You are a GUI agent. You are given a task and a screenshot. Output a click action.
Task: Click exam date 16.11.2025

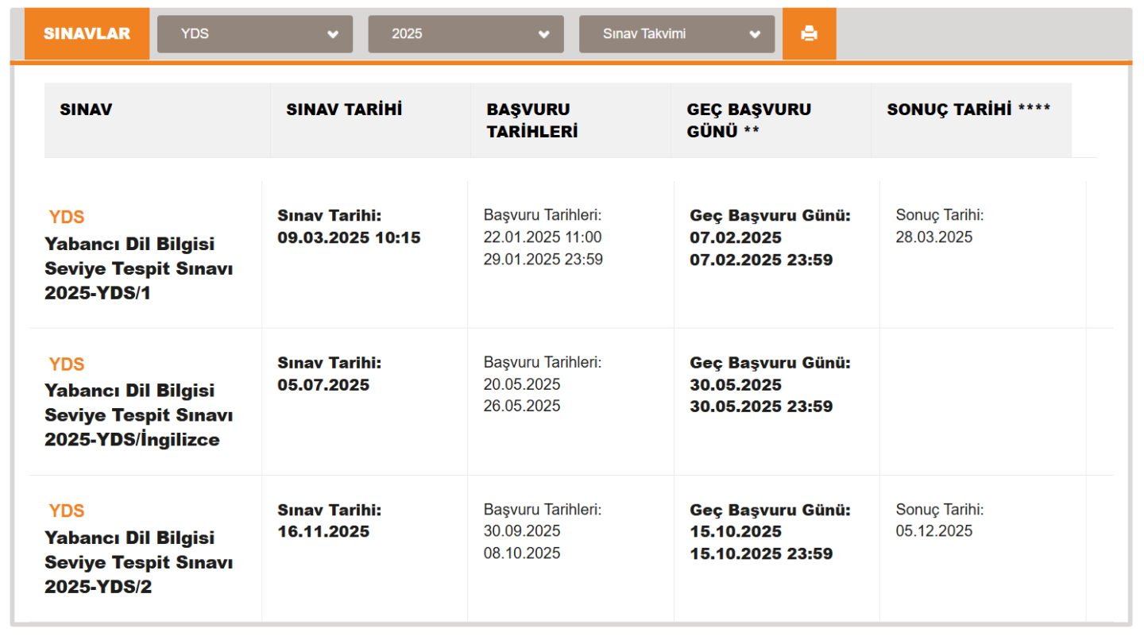(323, 532)
